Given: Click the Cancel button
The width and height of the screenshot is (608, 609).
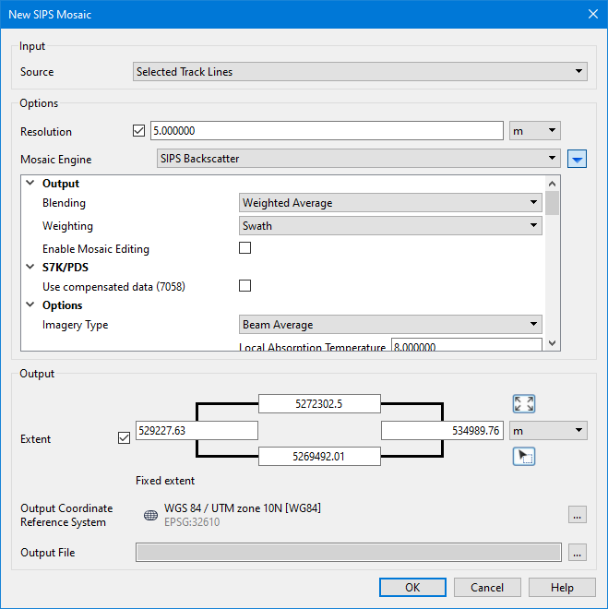Looking at the screenshot, I should click(x=486, y=588).
